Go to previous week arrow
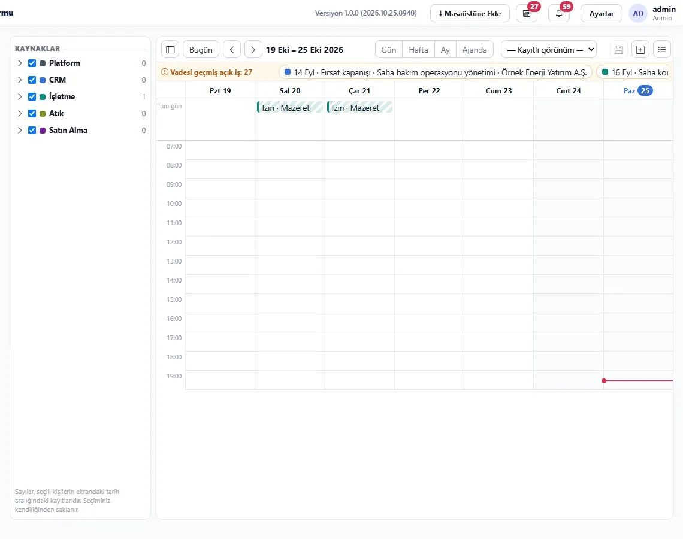Screen dimensions: 683x539 232,50
